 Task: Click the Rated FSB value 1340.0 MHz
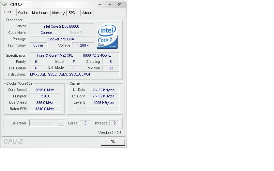tap(45, 109)
